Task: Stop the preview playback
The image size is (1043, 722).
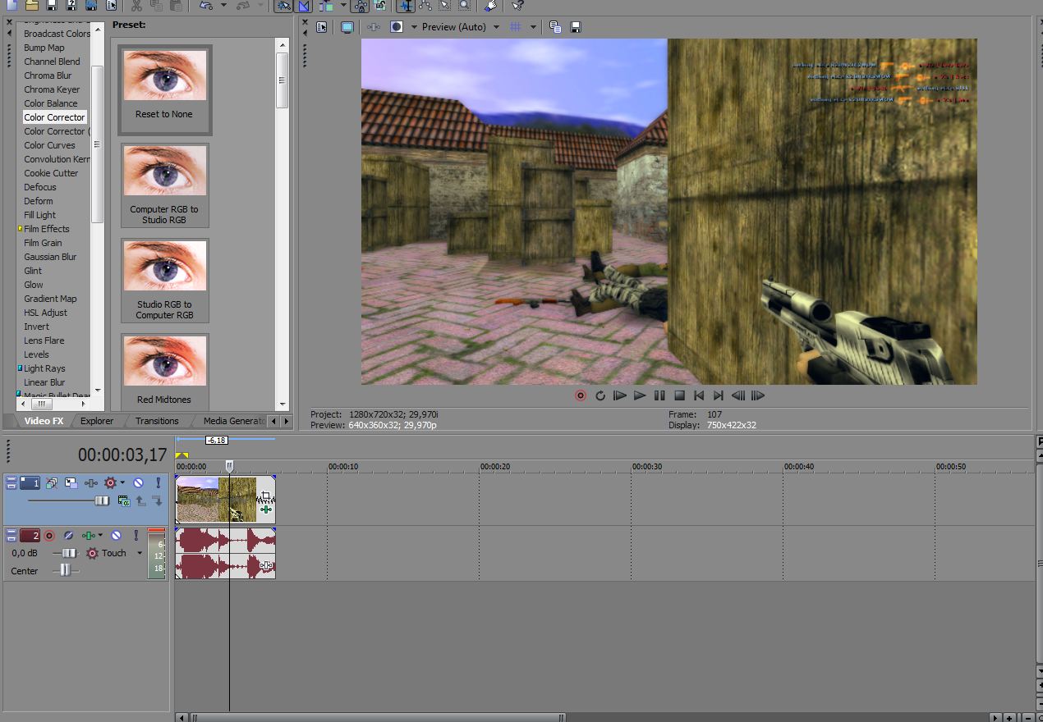Action: [679, 395]
